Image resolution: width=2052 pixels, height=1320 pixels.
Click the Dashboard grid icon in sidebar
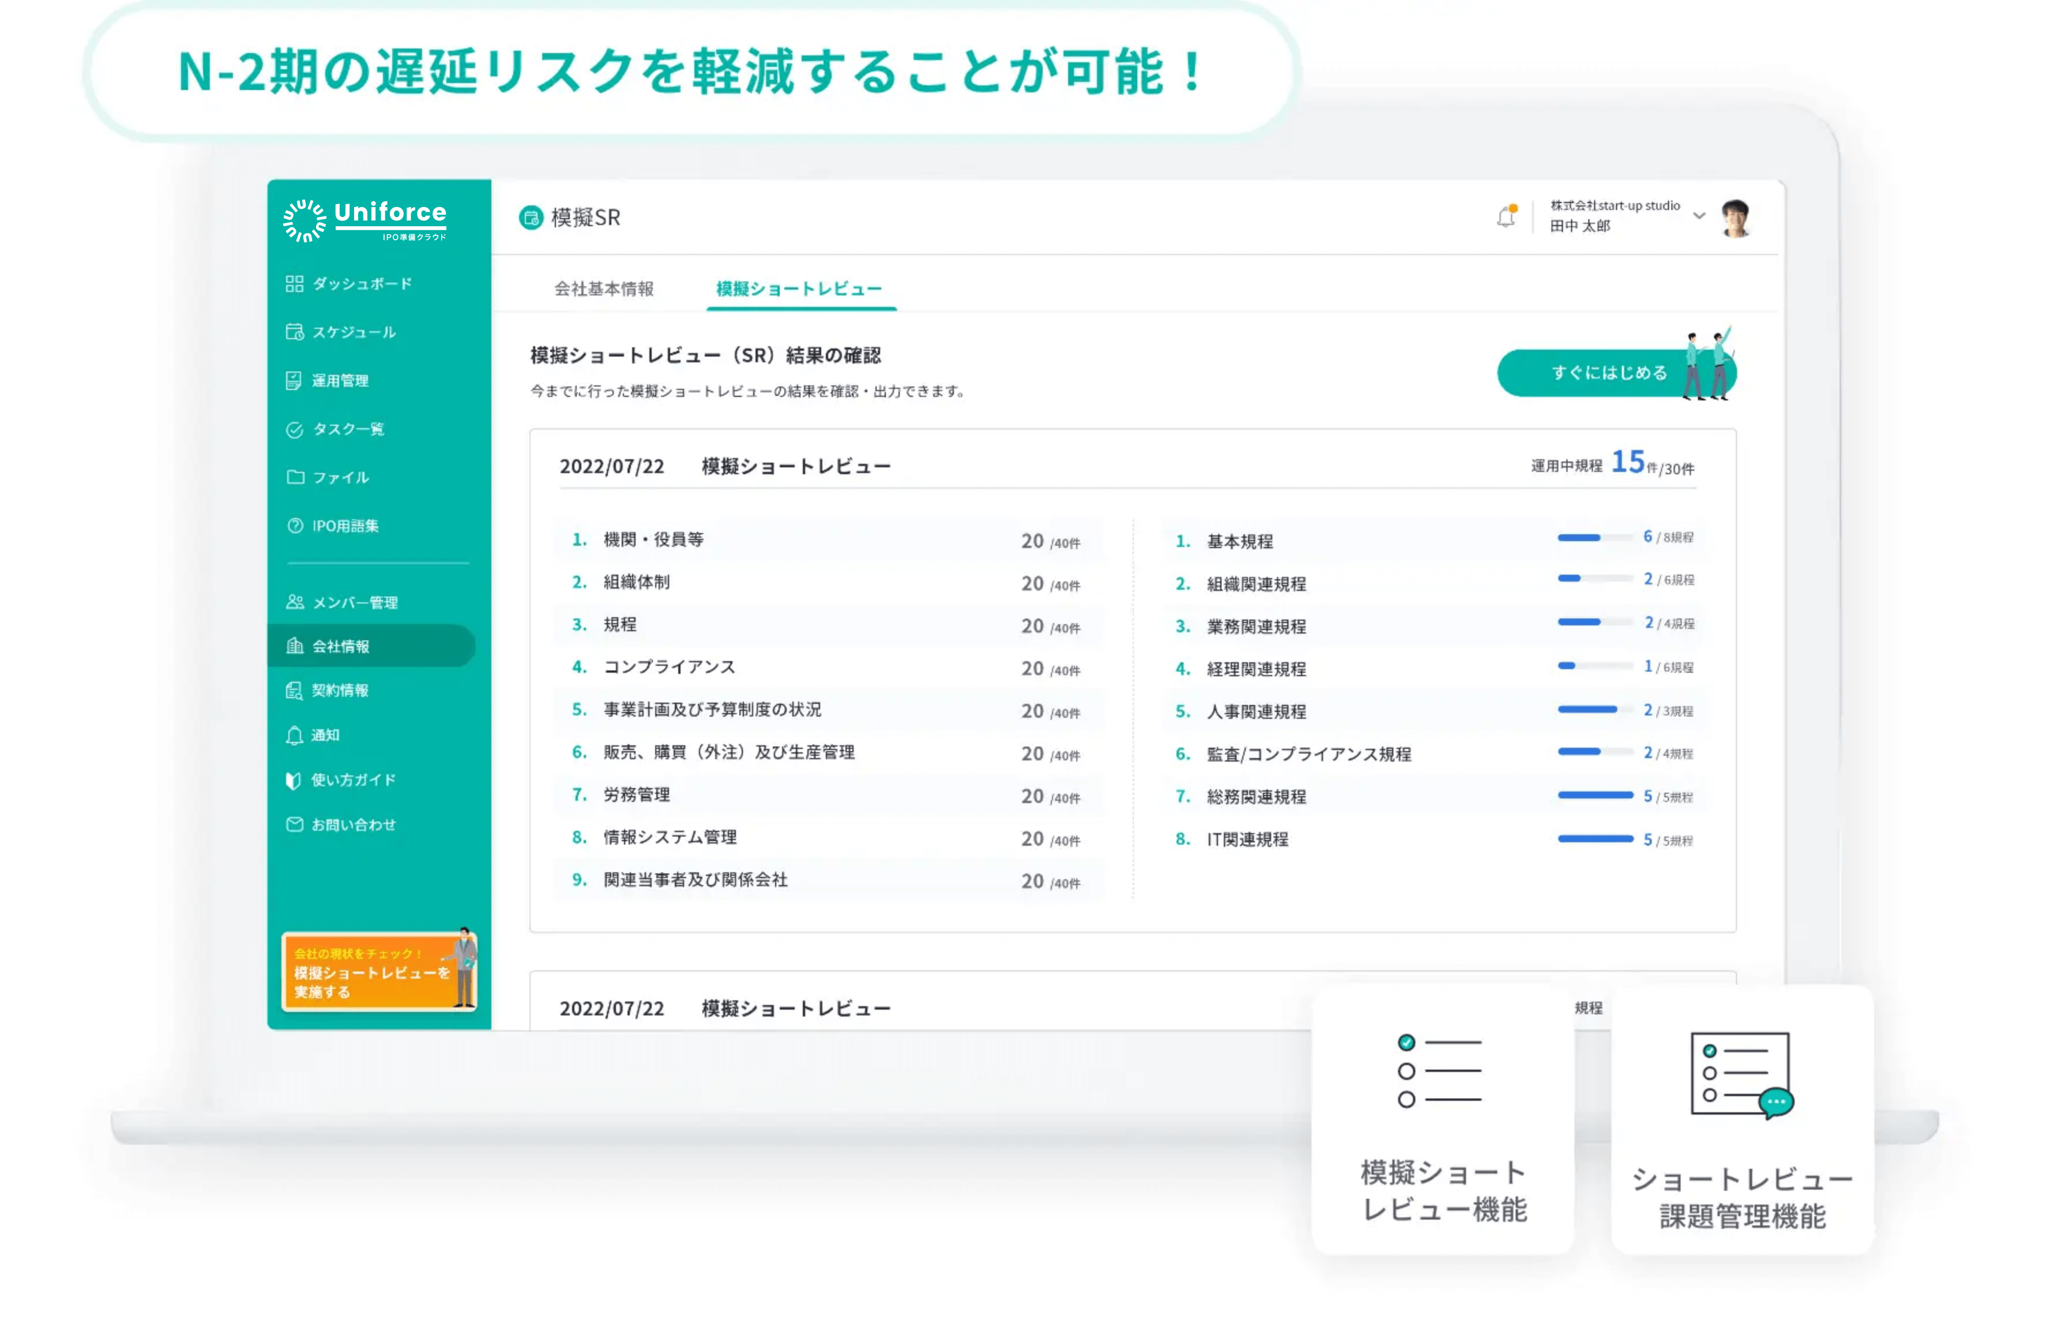pyautogui.click(x=294, y=284)
